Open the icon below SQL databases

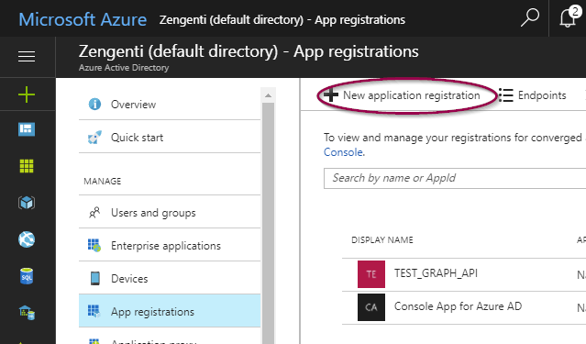tap(27, 313)
